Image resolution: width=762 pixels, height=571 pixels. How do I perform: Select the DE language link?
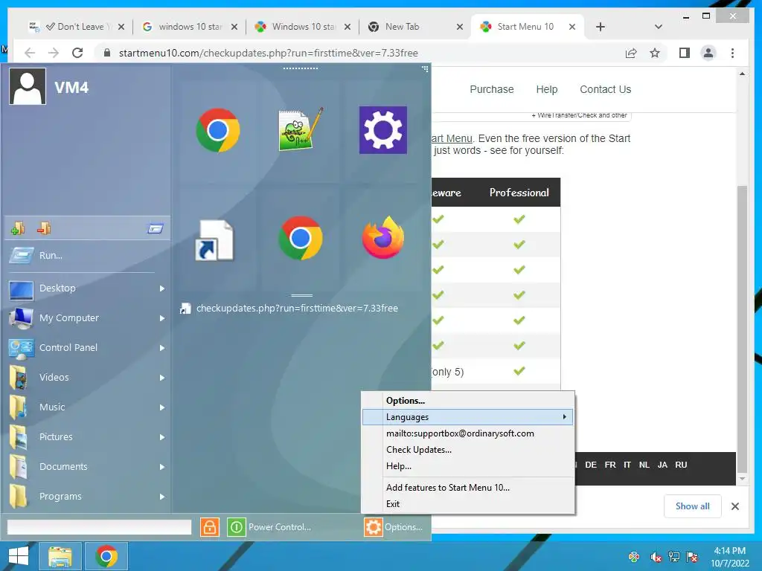tap(590, 465)
